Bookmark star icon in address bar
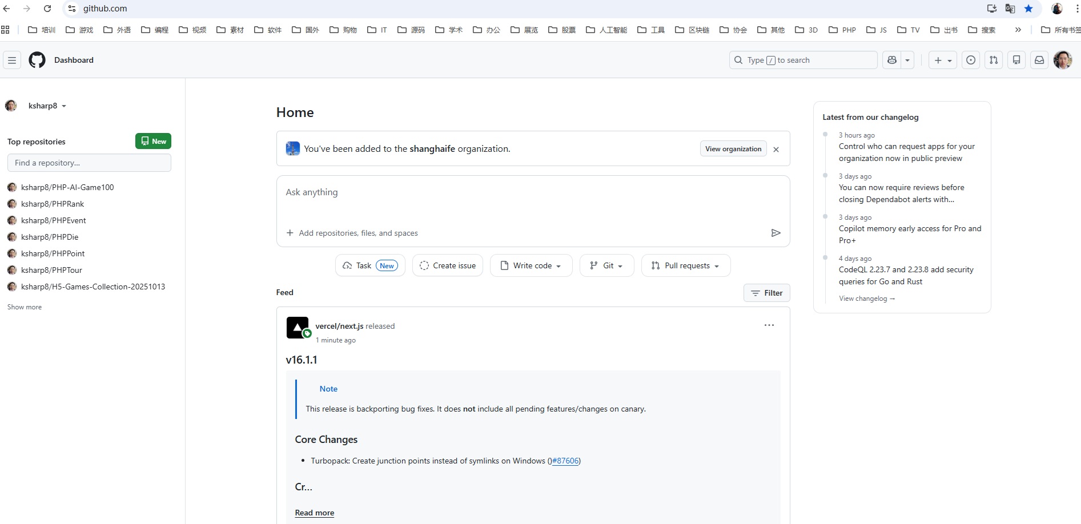Viewport: 1081px width, 524px height. [x=1028, y=9]
